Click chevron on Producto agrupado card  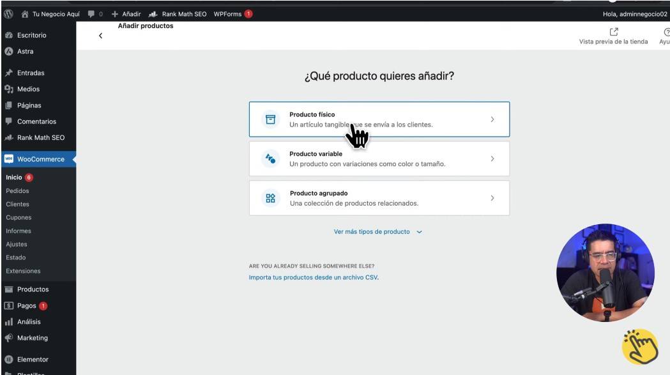pos(492,198)
